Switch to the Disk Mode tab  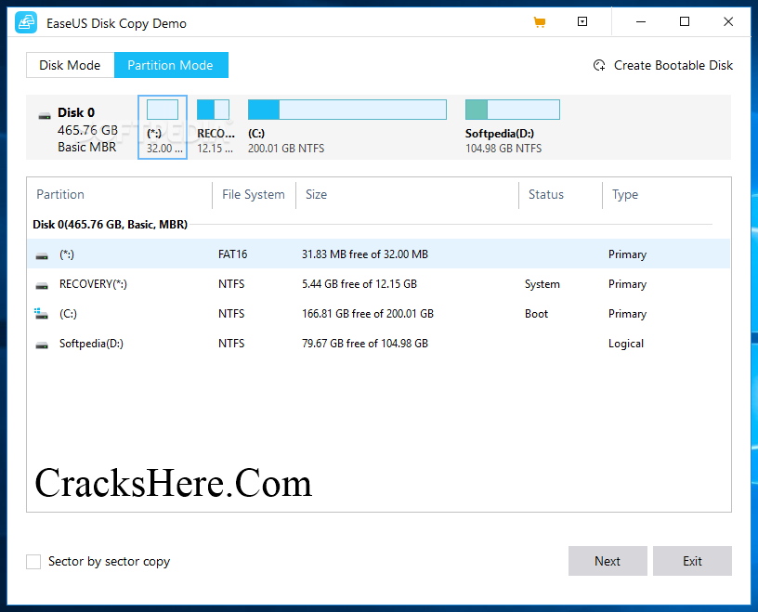pyautogui.click(x=70, y=65)
